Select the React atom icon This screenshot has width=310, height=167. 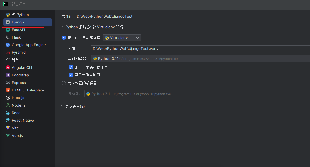click(8, 113)
